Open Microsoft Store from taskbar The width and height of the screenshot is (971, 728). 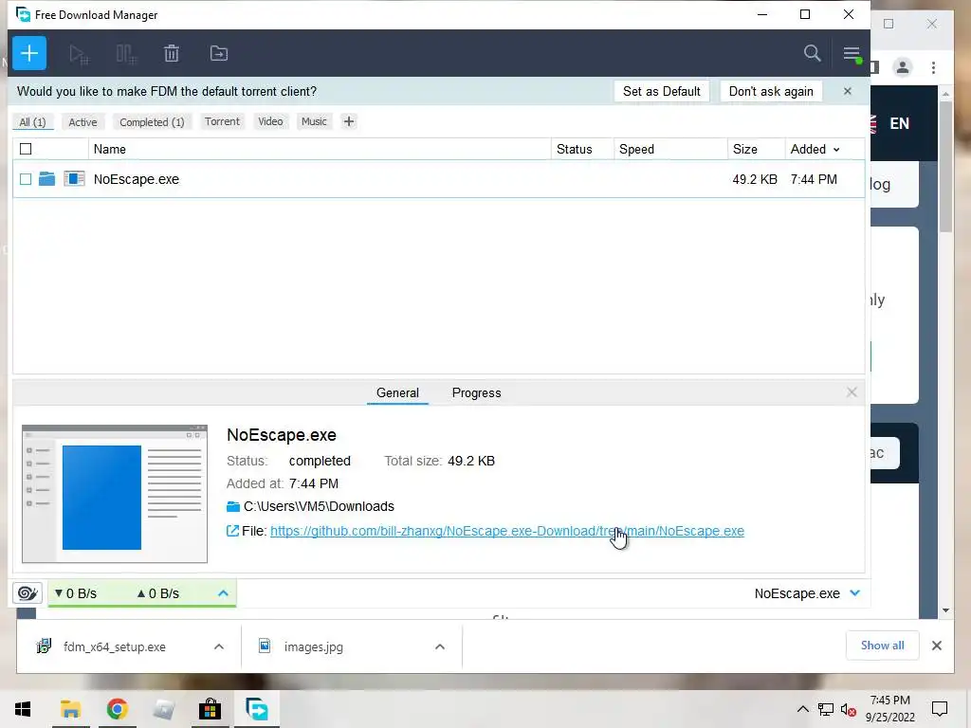[210, 709]
